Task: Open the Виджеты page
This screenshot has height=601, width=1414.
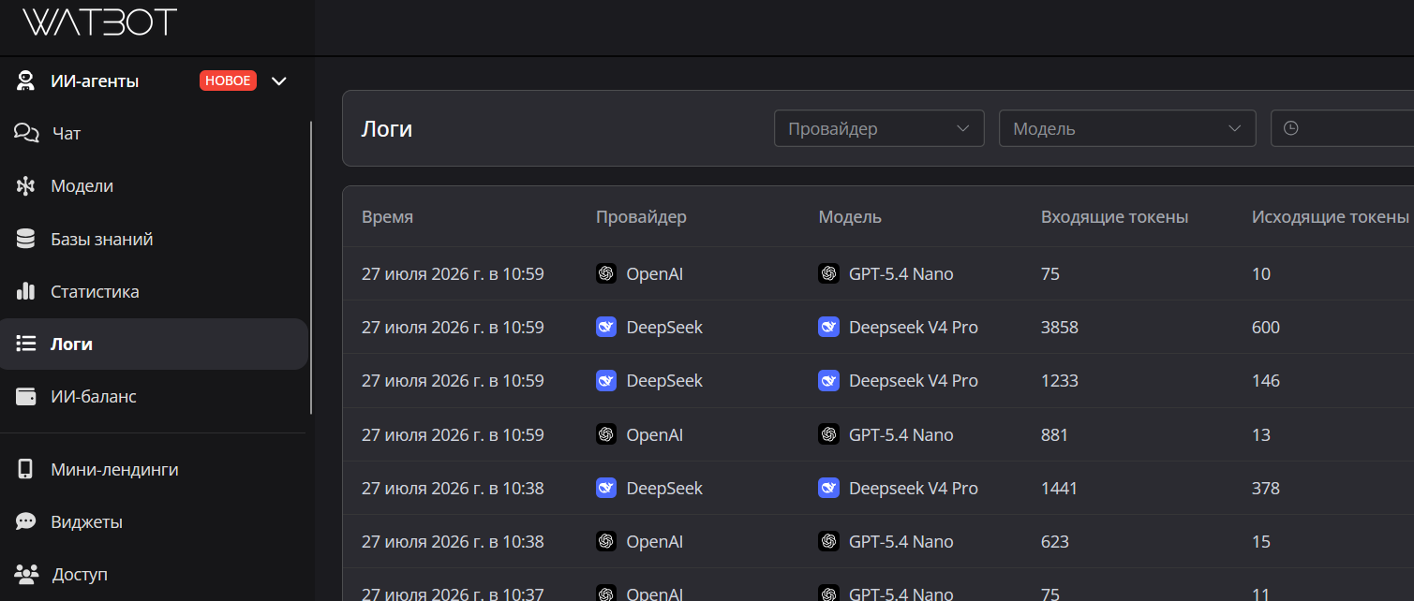Action: coord(87,522)
